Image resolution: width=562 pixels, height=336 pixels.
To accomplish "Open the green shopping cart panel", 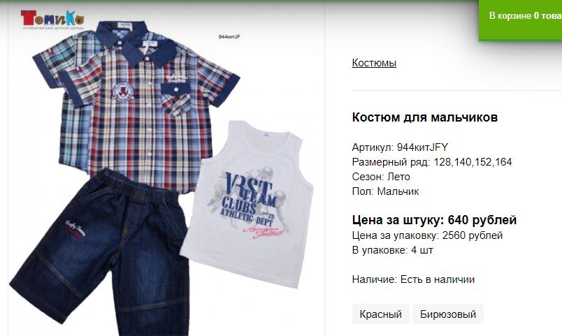I will click(x=521, y=20).
